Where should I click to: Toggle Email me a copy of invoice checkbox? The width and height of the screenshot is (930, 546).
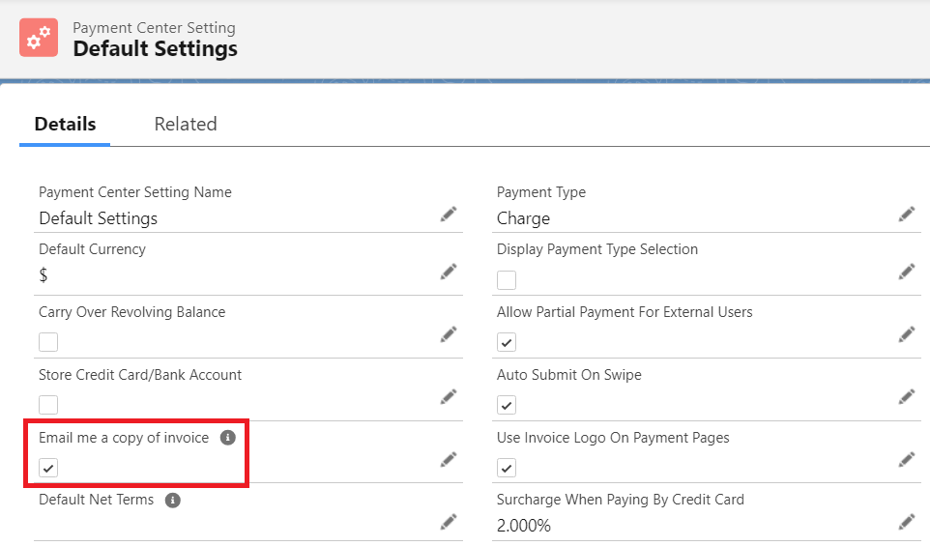click(x=48, y=468)
